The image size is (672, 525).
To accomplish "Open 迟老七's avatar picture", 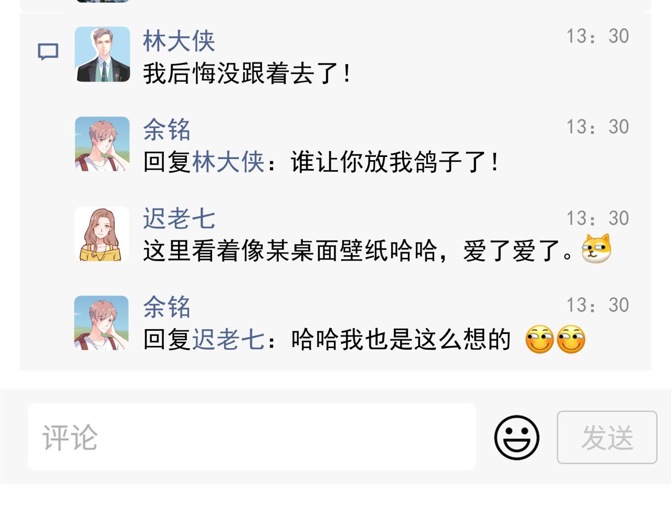I will (x=102, y=234).
